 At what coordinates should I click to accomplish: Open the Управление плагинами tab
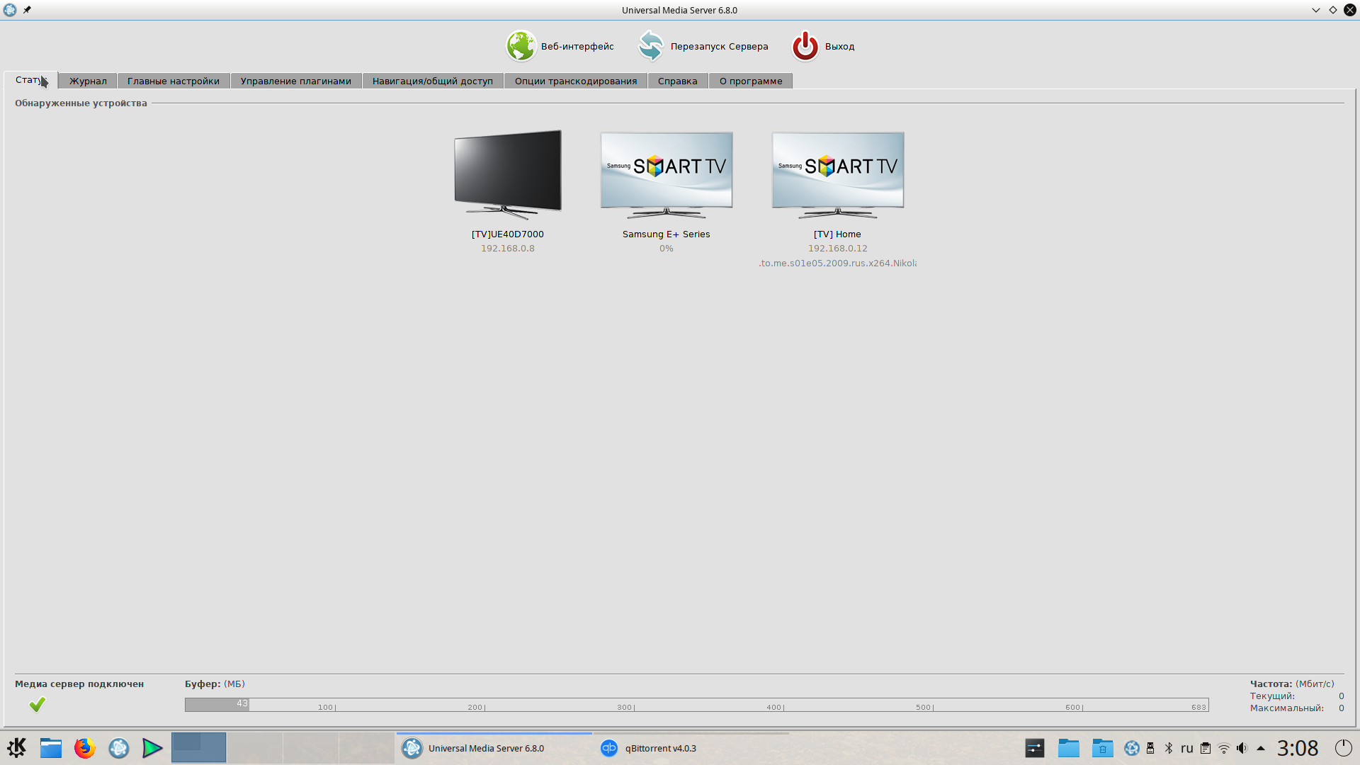coord(295,81)
